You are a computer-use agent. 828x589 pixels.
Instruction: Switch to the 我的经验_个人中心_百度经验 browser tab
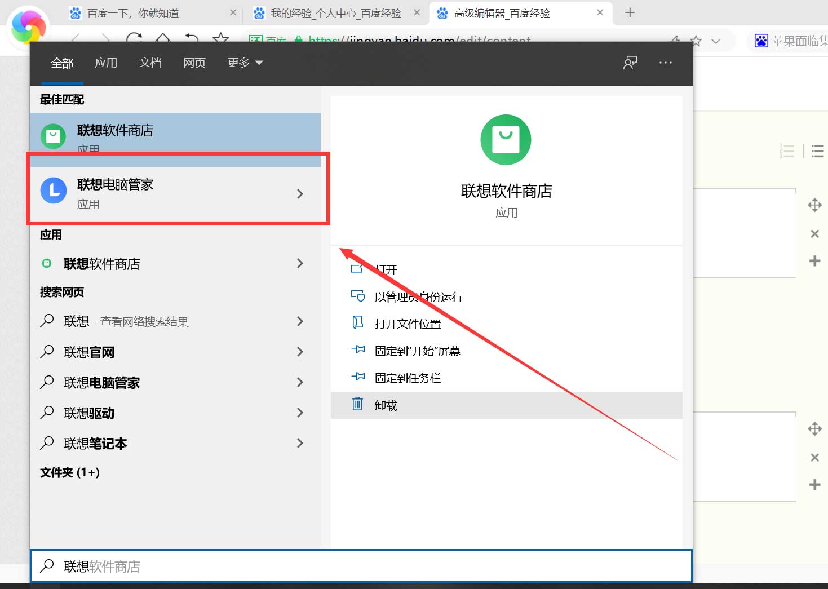(x=336, y=13)
